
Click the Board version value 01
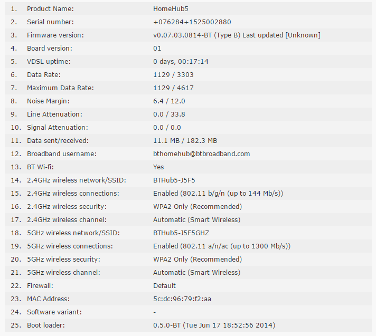point(157,49)
